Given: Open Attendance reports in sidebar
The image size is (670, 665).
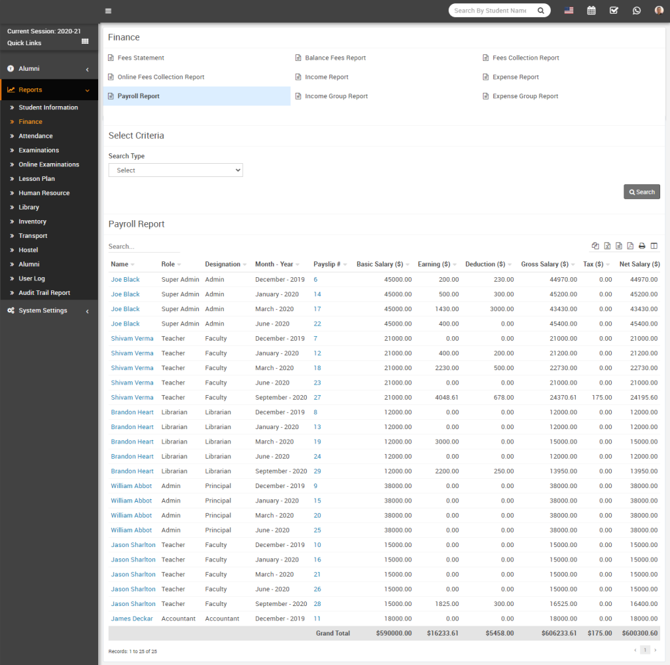Looking at the screenshot, I should pyautogui.click(x=35, y=136).
